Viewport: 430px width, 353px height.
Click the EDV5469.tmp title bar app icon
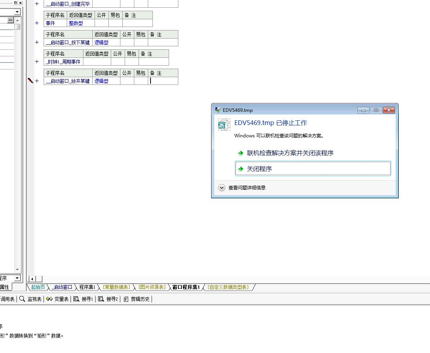[218, 110]
